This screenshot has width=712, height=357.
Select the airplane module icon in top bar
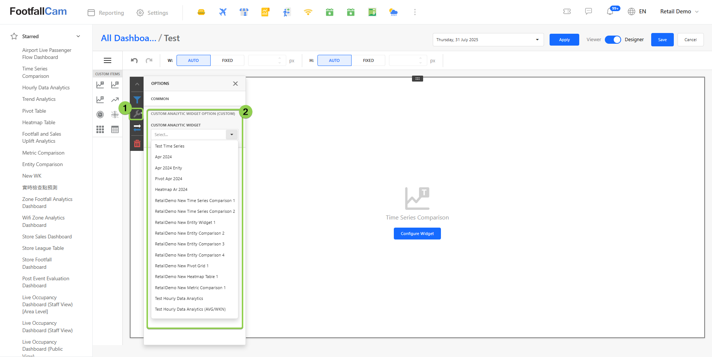[x=222, y=12]
